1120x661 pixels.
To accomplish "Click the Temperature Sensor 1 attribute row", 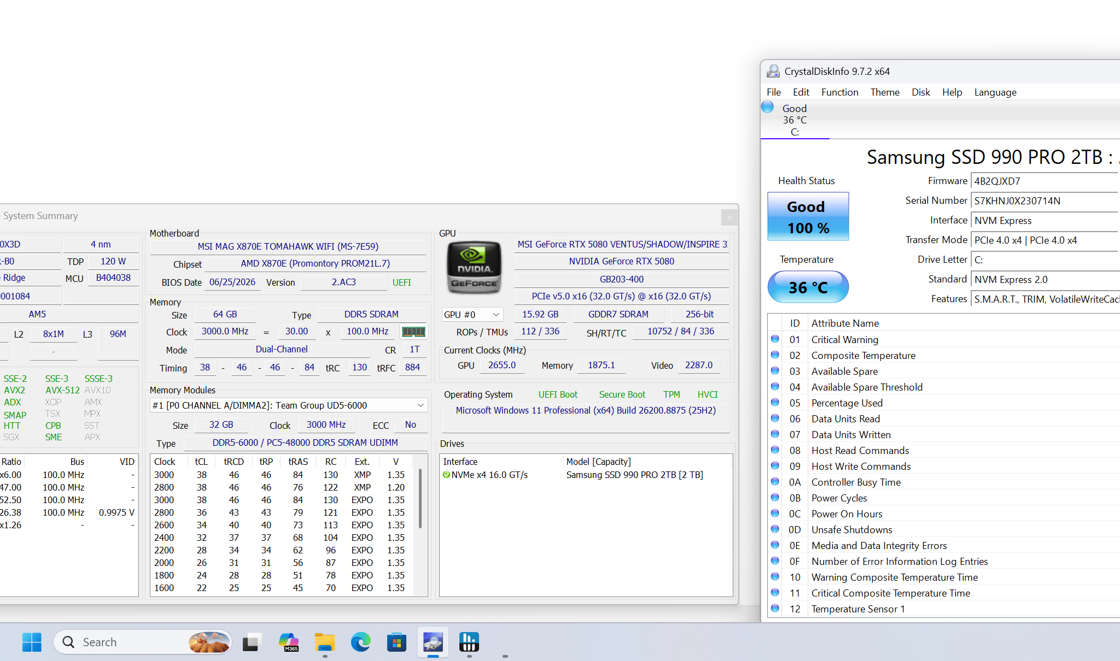I will click(944, 609).
